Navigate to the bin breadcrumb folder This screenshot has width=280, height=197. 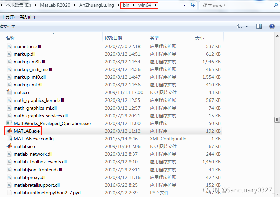click(x=126, y=5)
